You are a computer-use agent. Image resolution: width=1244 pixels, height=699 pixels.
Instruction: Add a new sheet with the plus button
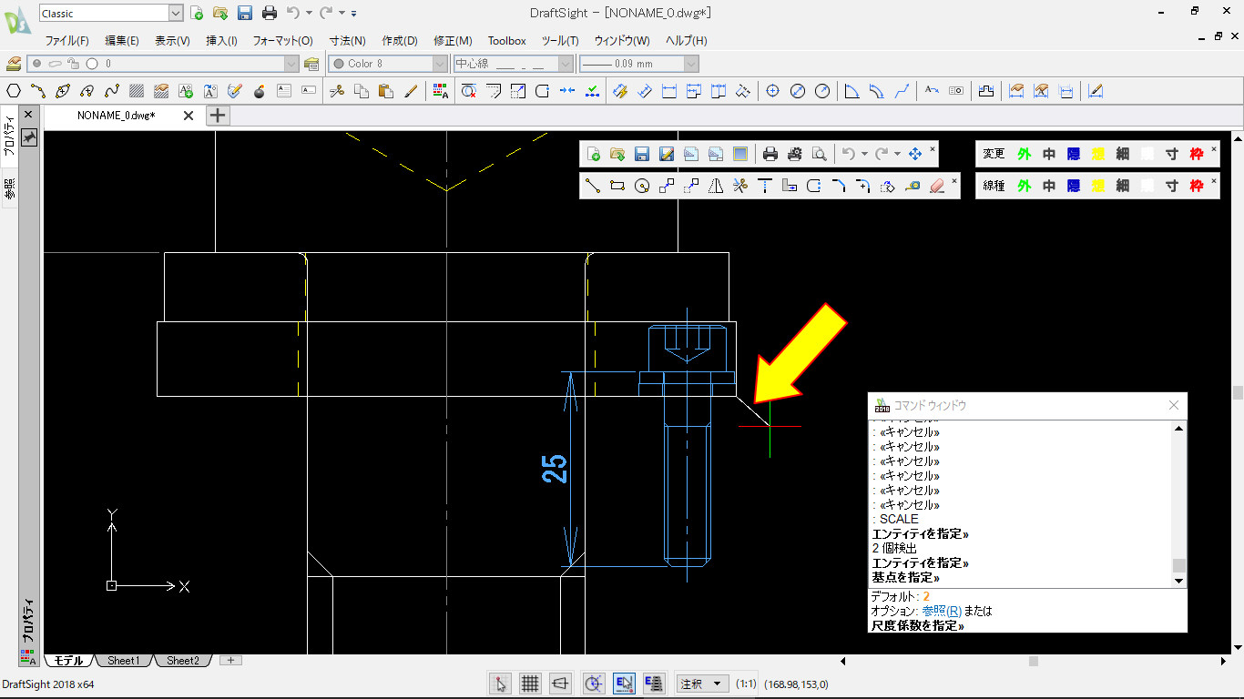click(x=230, y=661)
